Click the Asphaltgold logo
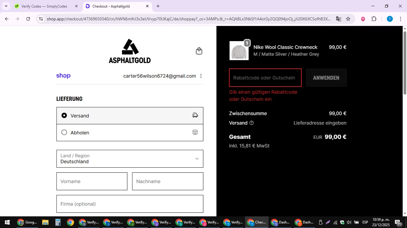Screen dimensions: 407x228 pyautogui.click(x=130, y=51)
